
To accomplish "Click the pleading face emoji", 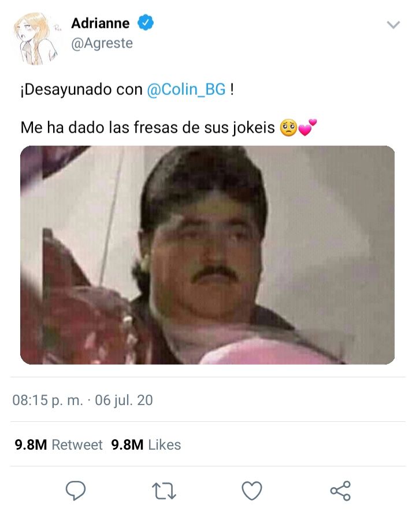I will pos(288,128).
